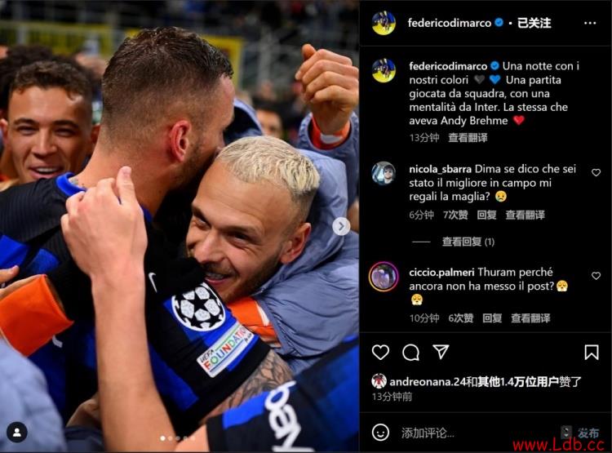This screenshot has height=453, width=612.
Task: Go to next photo with arrow
Action: pyautogui.click(x=341, y=226)
